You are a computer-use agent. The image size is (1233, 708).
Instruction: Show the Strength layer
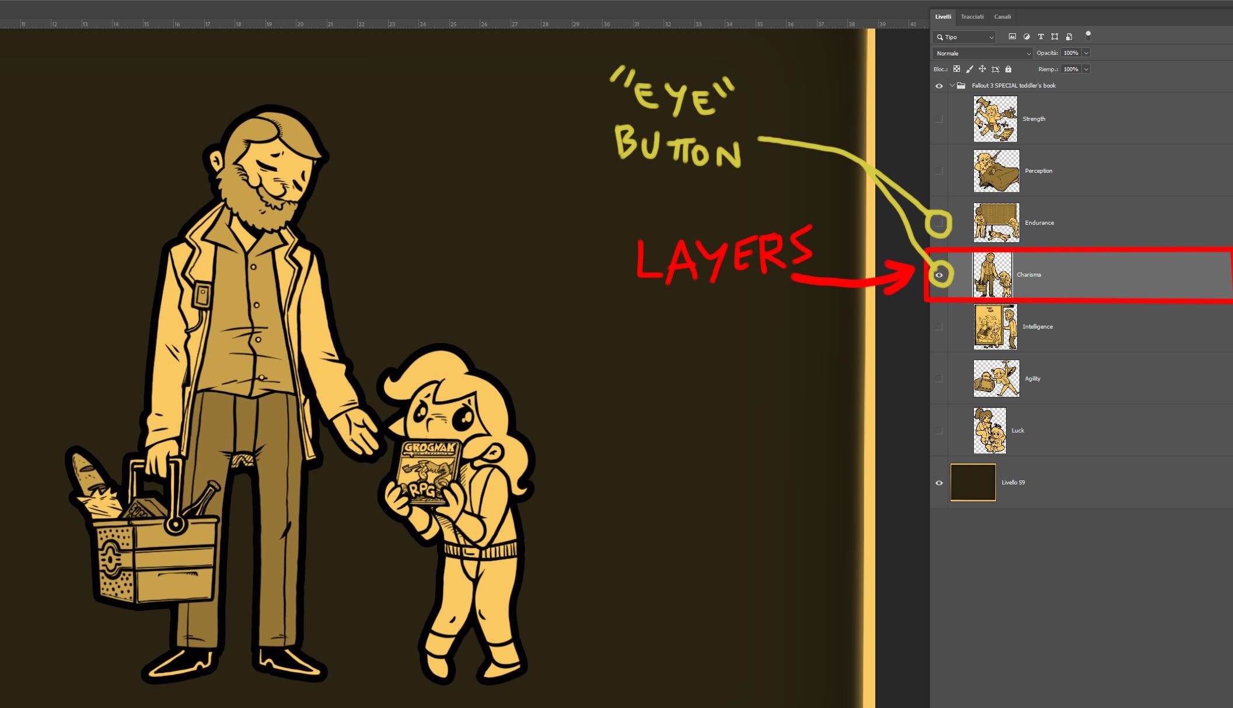click(x=939, y=118)
